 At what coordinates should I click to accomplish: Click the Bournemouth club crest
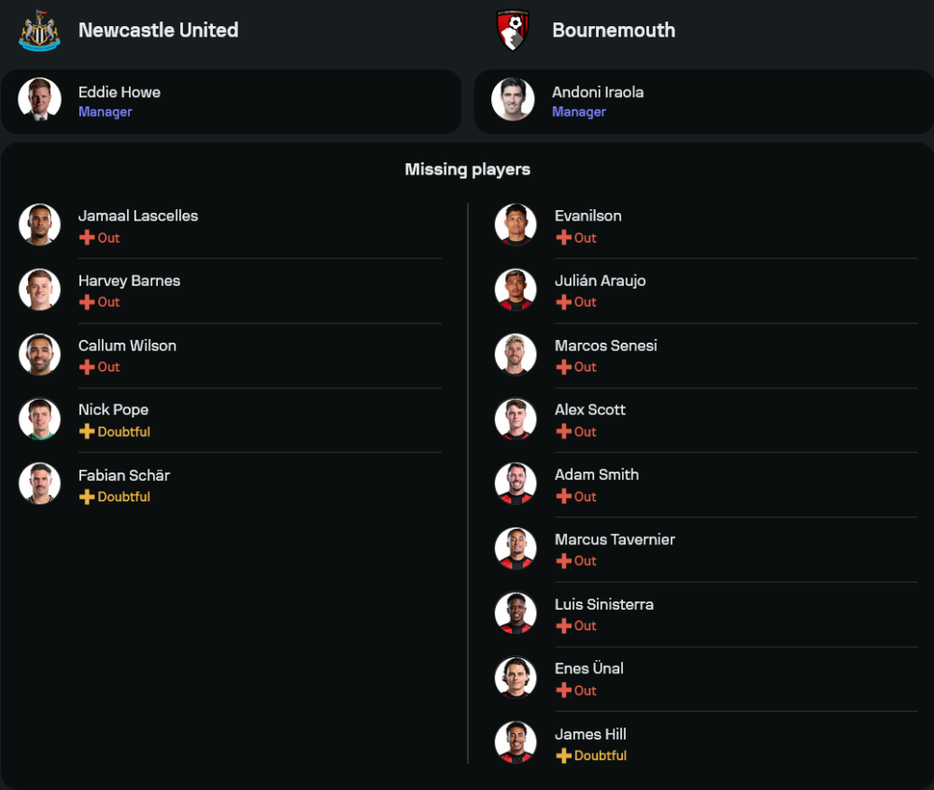513,30
